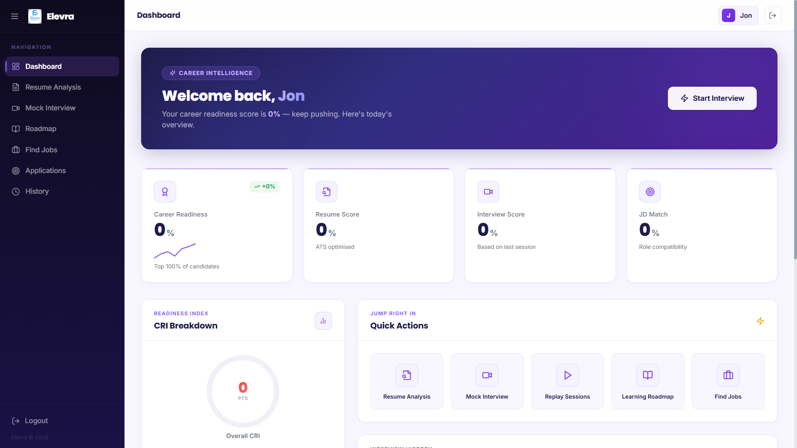The height and width of the screenshot is (448, 797).
Task: Click the 'Role compatibility' caption
Action: [x=663, y=247]
